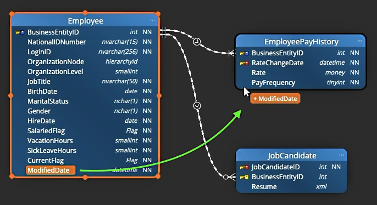Viewport: 377px width, 205px height.
Task: Click the hierarchyid data type
Action: tap(121, 61)
